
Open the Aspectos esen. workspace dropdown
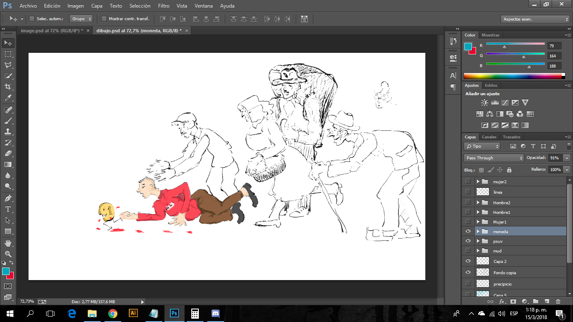[x=535, y=19]
